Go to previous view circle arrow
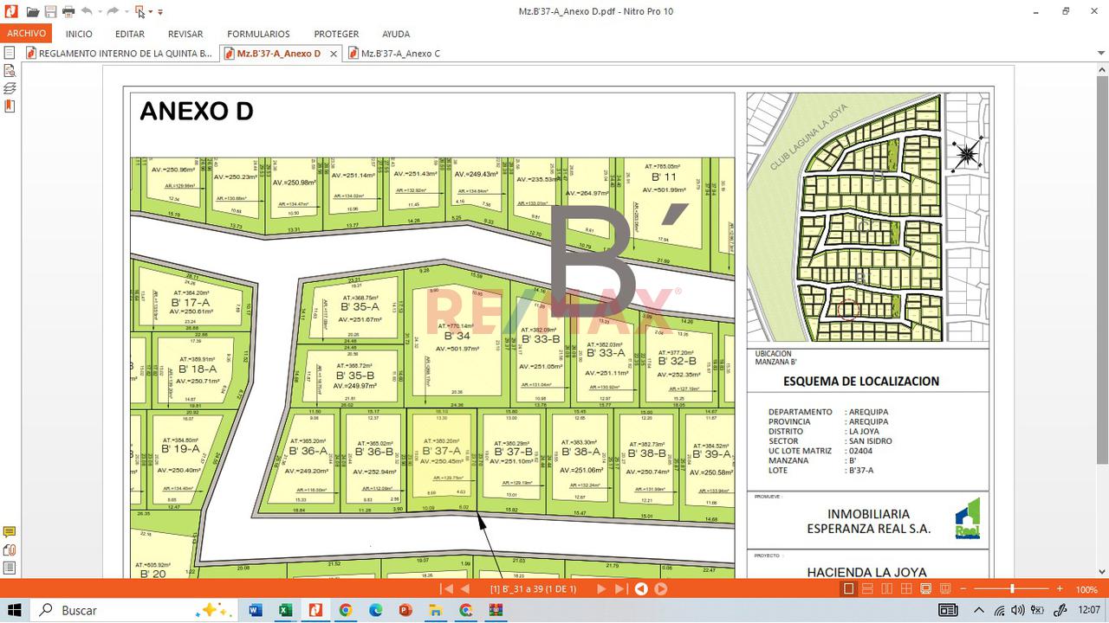 (641, 589)
